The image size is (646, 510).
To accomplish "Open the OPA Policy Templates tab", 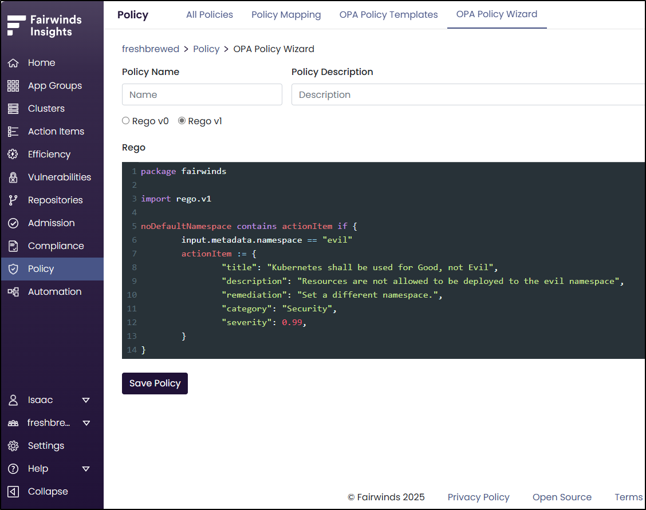I will tap(388, 15).
